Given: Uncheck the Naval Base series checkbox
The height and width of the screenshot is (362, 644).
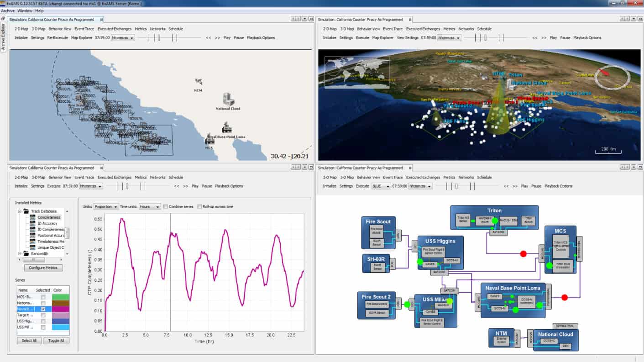Looking at the screenshot, I should point(43,309).
